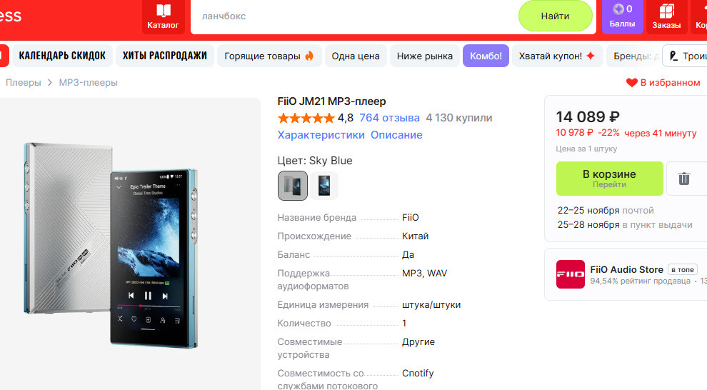The image size is (707, 390).
Task: Open Хиты распродажи tab
Action: tap(164, 56)
